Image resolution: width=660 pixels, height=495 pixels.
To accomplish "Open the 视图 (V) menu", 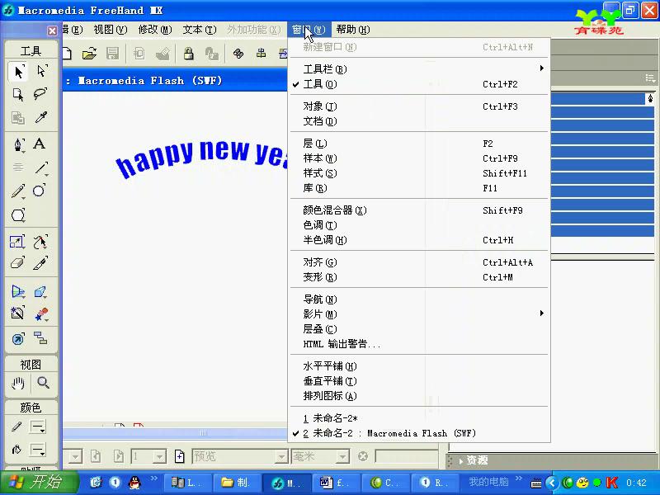I will (110, 30).
